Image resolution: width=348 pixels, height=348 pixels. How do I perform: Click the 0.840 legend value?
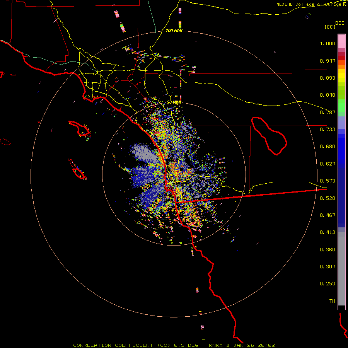point(328,95)
